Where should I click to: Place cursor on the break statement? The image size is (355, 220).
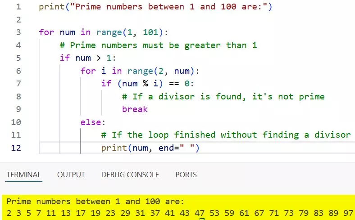(135, 109)
